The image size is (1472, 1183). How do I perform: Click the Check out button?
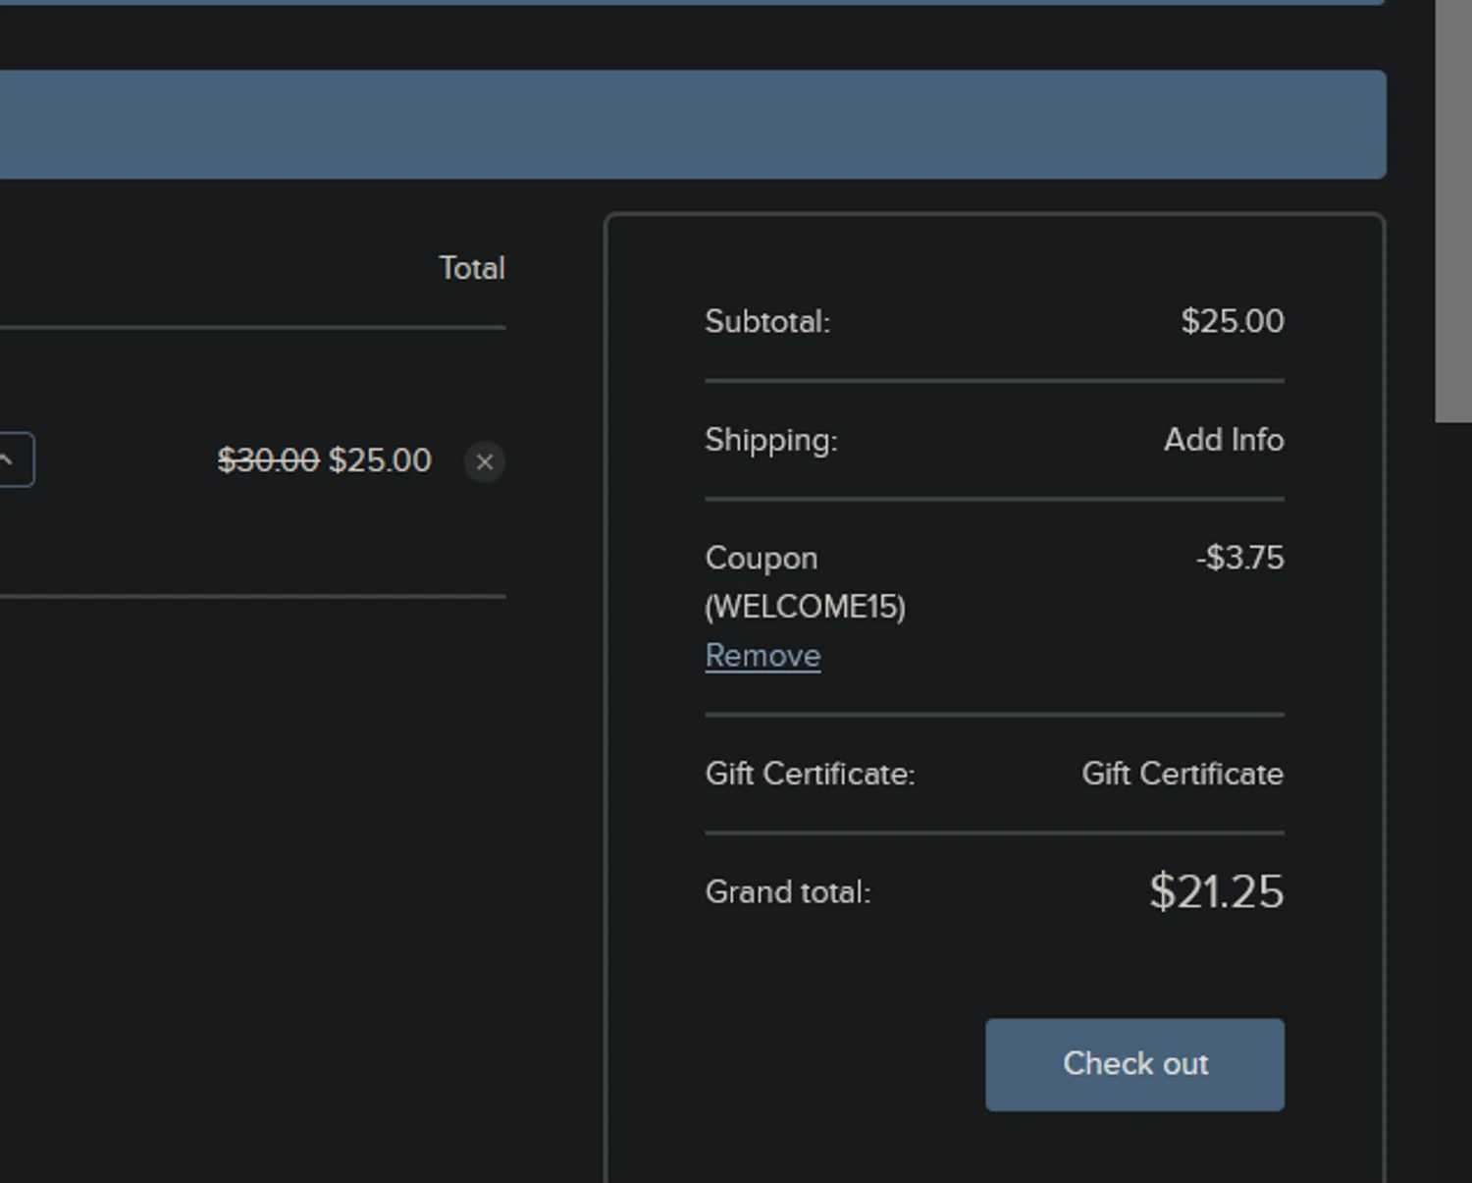[1134, 1064]
